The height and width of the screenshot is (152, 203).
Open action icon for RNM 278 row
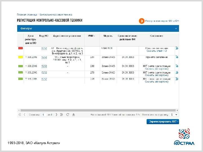pos(177,79)
